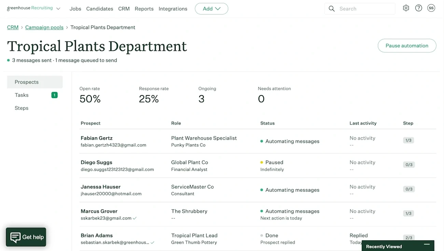Screen dimensions: 444x251
Task: Click the help question mark icon
Action: pyautogui.click(x=418, y=8)
